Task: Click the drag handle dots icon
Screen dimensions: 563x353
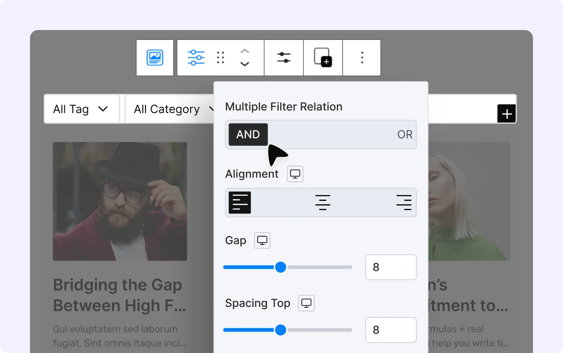Action: pos(221,58)
